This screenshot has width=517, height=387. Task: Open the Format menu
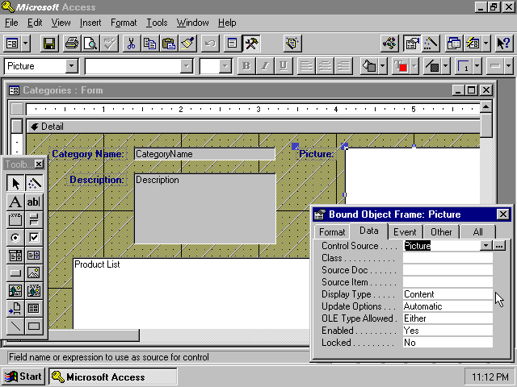[124, 23]
